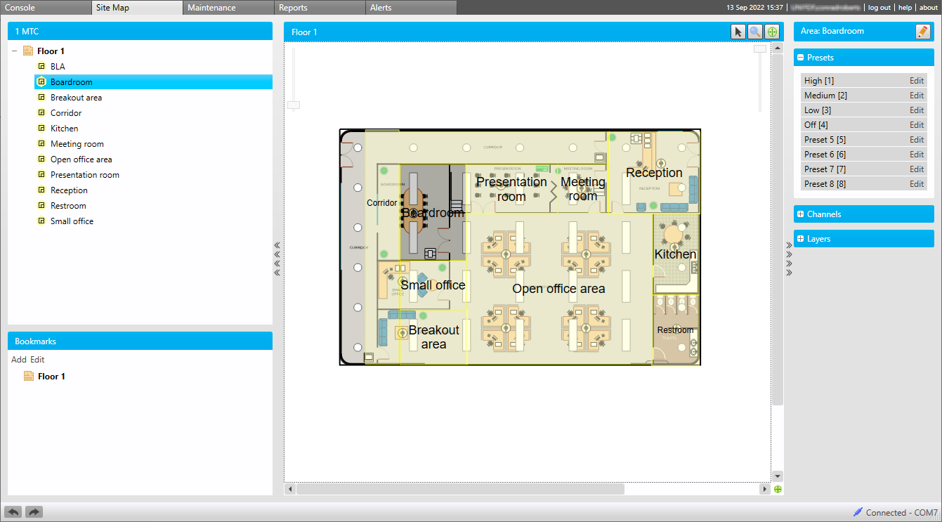This screenshot has width=942, height=522.
Task: Open the Alerts tab
Action: tap(380, 8)
